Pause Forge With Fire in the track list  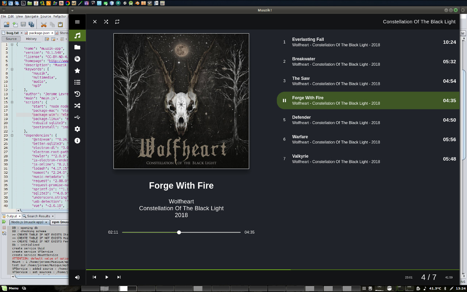point(285,100)
